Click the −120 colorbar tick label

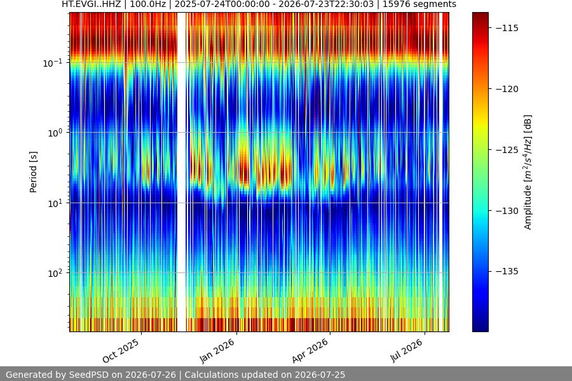pos(507,89)
